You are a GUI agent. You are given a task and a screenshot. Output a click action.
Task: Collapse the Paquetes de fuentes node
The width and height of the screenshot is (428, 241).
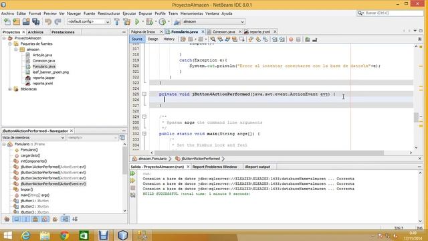pyautogui.click(x=10, y=44)
